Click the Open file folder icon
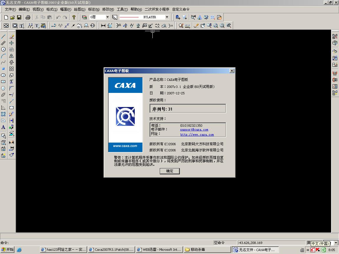The image size is (339, 254). tap(13, 17)
